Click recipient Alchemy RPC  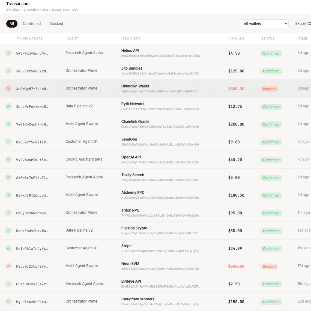[x=133, y=193]
